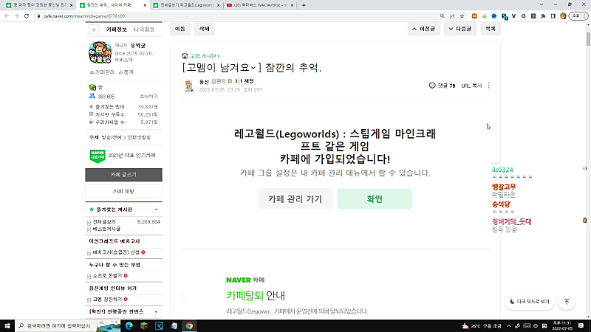Switch to the 잠깐의 추억 browser tab
This screenshot has height=332, width=591.
pos(113,5)
